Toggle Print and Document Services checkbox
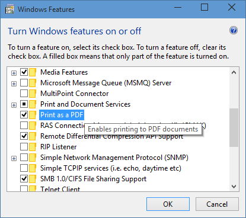246x218 pixels. pyautogui.click(x=24, y=104)
